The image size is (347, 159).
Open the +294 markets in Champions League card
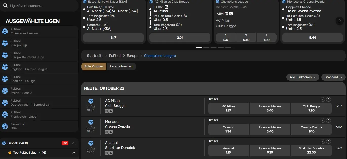click(x=220, y=14)
